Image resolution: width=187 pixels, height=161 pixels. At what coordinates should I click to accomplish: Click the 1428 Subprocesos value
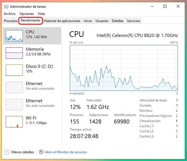click(95, 121)
